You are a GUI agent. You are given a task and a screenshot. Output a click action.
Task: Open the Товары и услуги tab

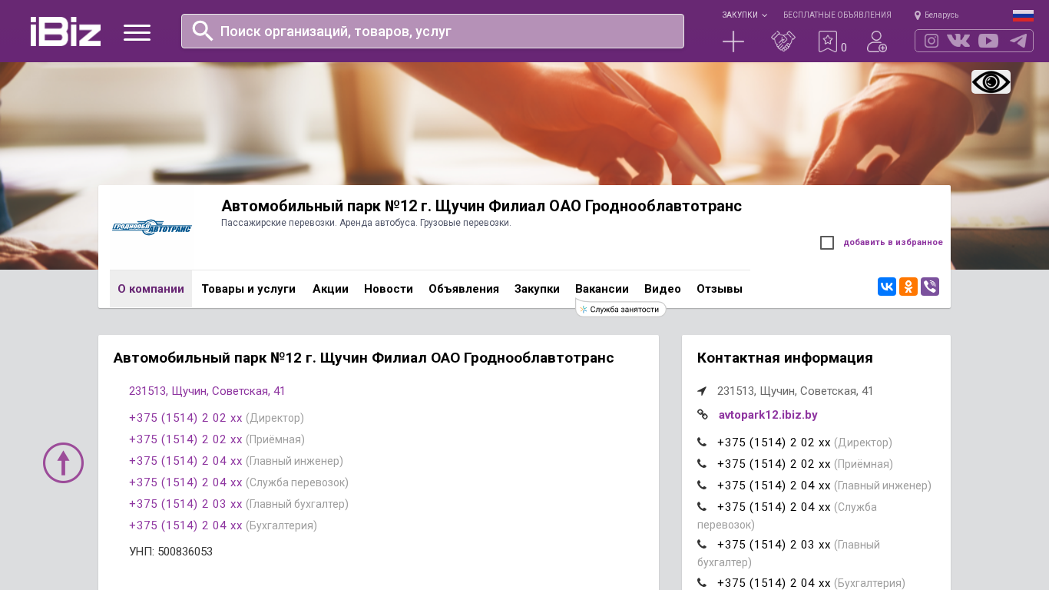249,289
